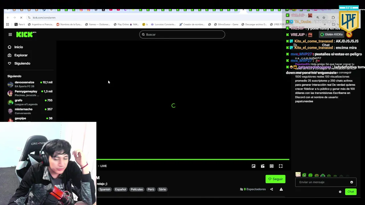Open Nombres de la Euro bookmark

(x=69, y=24)
